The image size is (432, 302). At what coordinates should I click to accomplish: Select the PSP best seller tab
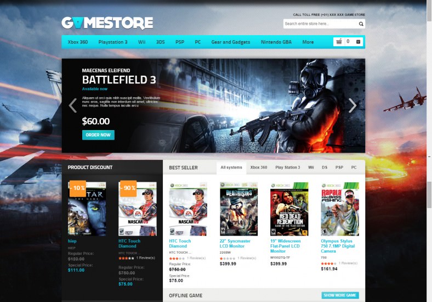(x=339, y=167)
